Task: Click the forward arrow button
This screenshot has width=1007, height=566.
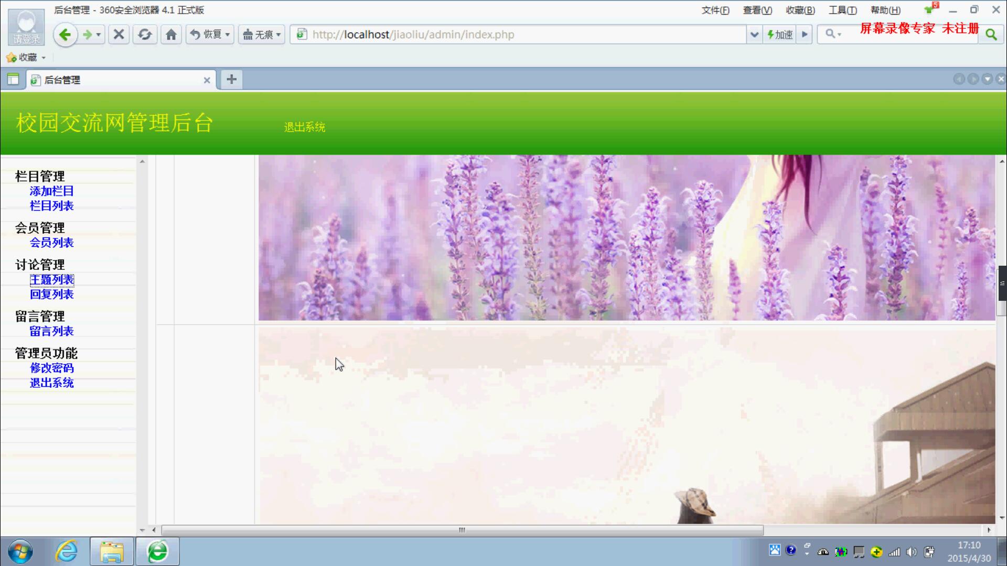Action: pyautogui.click(x=87, y=35)
